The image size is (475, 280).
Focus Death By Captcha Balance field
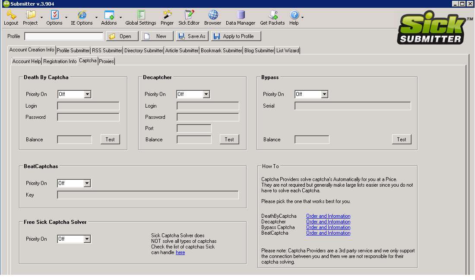pyautogui.click(x=74, y=140)
